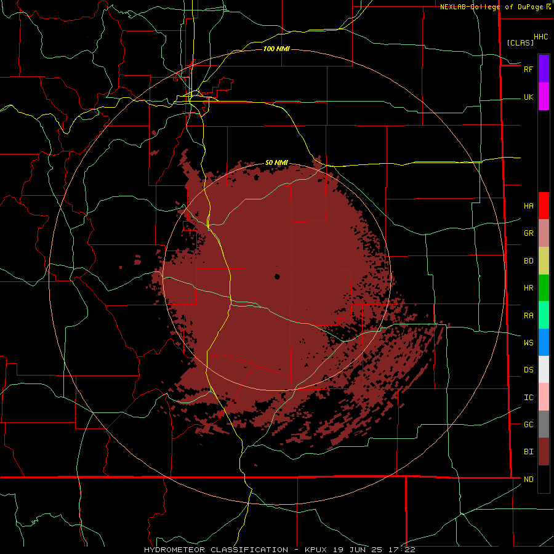Click the purple RF color swatch
The width and height of the screenshot is (554, 554).
544,69
